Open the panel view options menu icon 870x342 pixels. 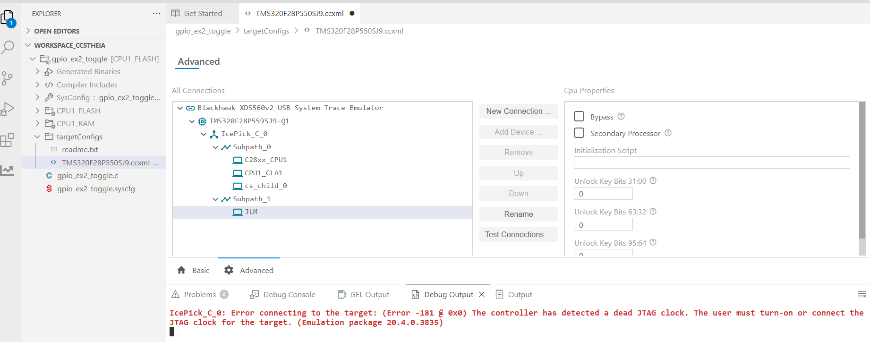(x=861, y=294)
